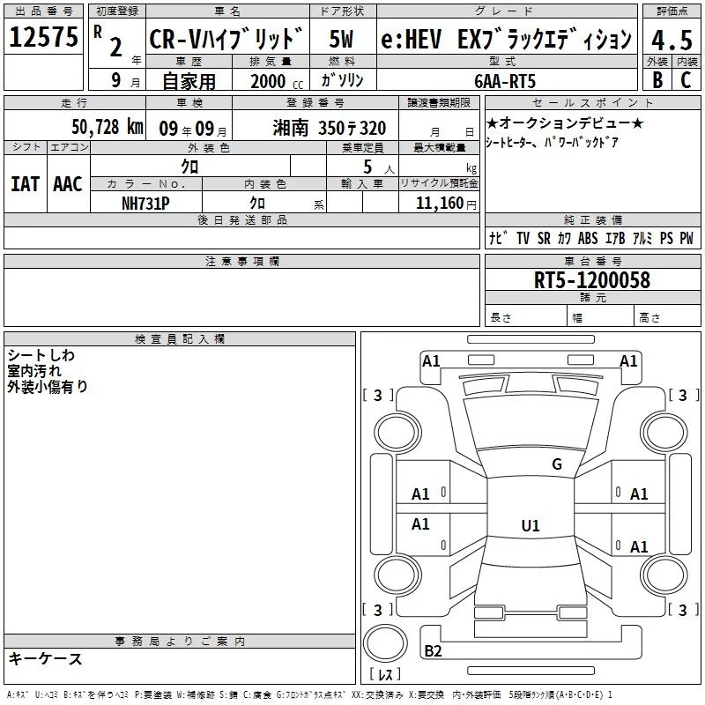
Task: Select the ナビ equipment code
Action: pyautogui.click(x=496, y=239)
